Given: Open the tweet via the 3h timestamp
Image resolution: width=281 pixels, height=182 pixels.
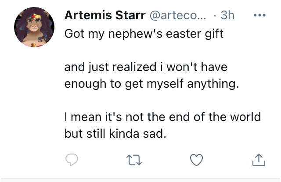Looking at the screenshot, I should (x=227, y=15).
